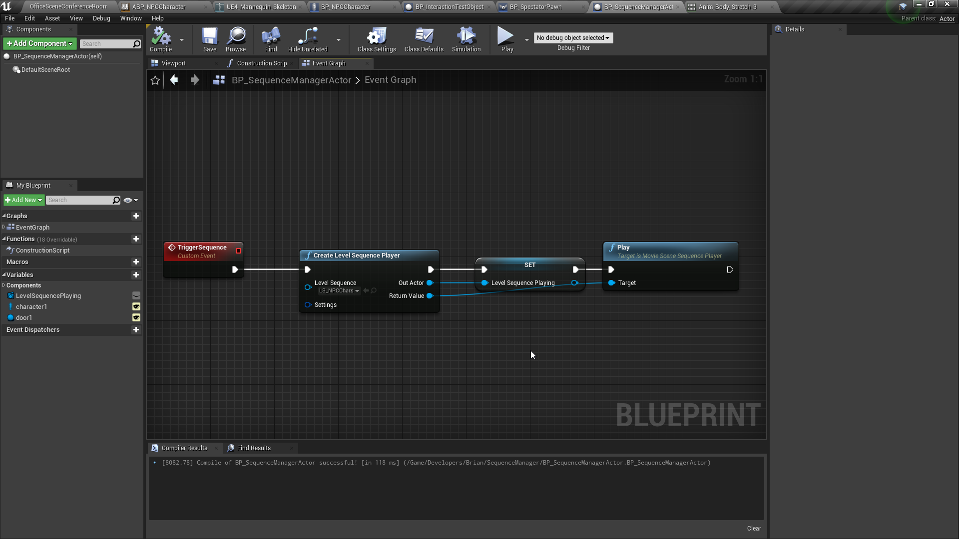Click the My Blueprint search field

[80, 200]
